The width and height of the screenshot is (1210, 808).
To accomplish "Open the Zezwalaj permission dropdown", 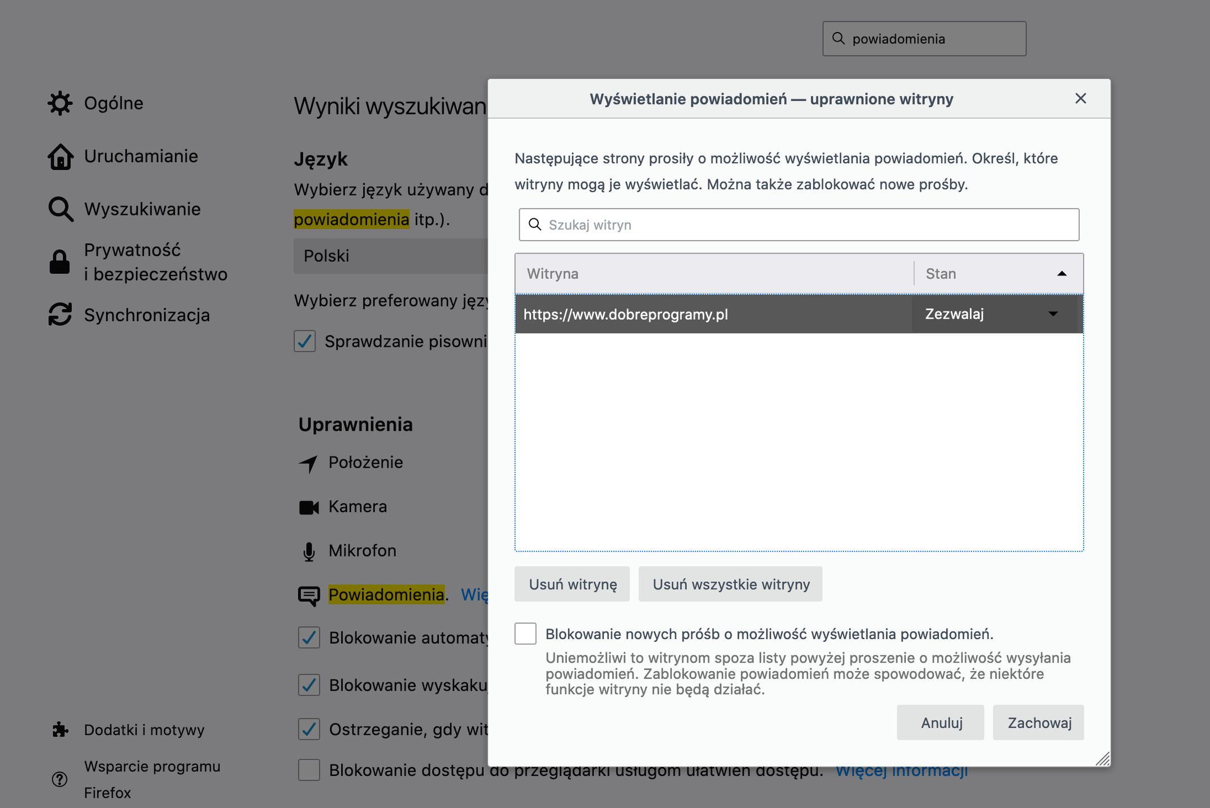I will coord(994,314).
